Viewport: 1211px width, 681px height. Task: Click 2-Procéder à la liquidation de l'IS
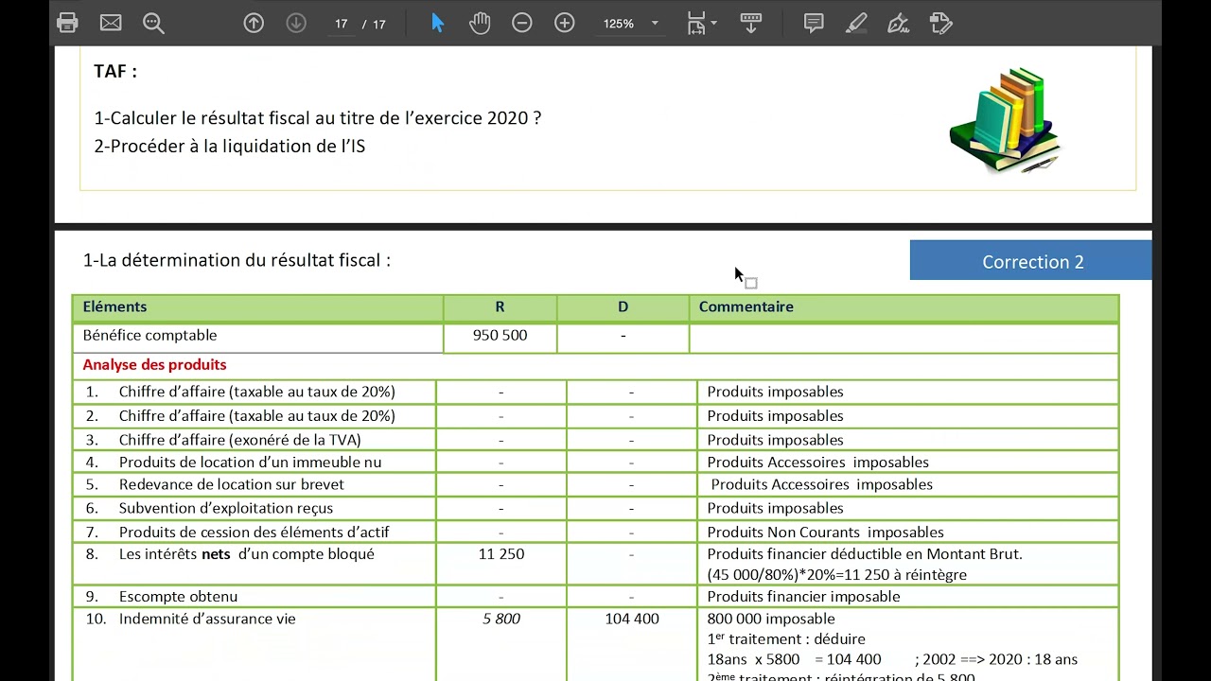coord(230,146)
